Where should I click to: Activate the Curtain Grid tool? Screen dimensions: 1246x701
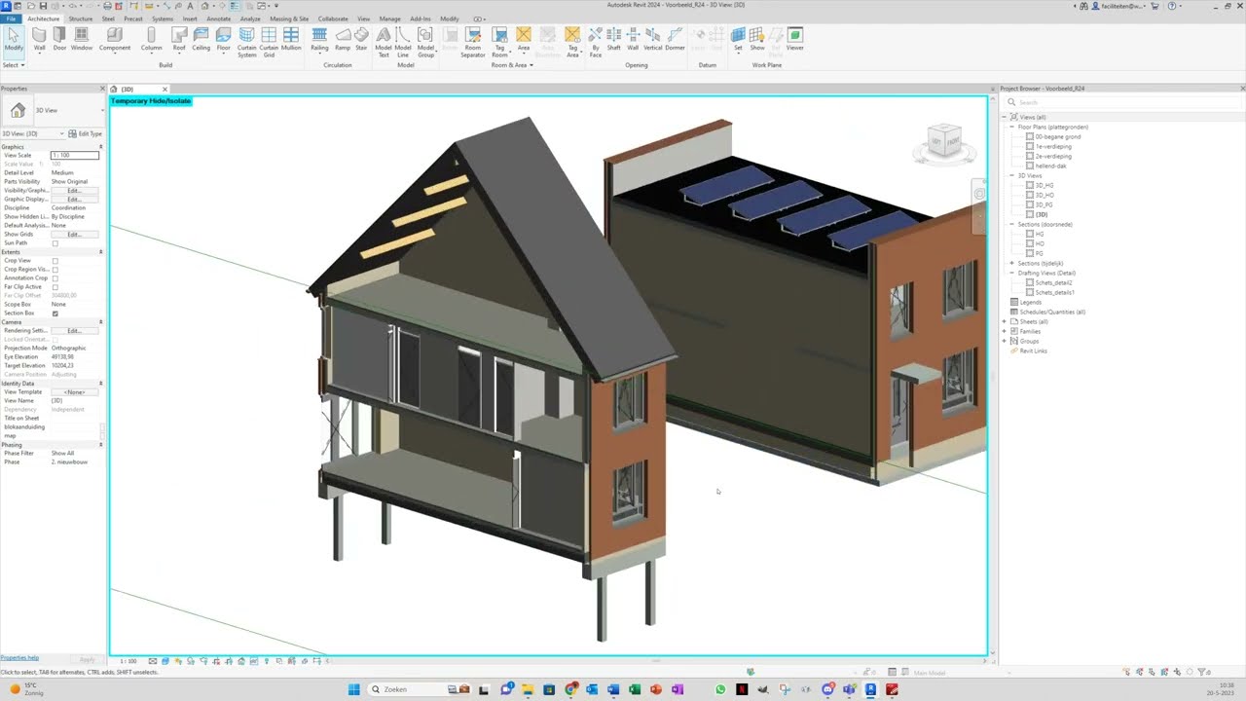point(269,42)
